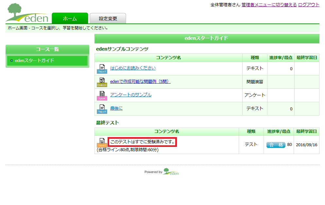Click the 合格 badge in the test row
Viewport: 325px width, 205px height.
(276, 145)
